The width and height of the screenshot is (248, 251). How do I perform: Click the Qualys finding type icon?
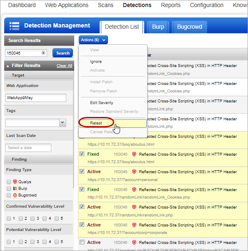pos(15,181)
